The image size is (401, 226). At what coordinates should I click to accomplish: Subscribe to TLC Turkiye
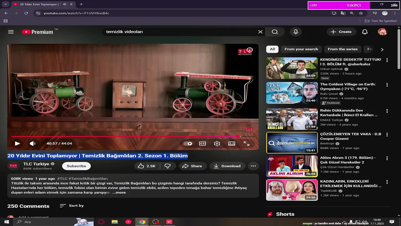tap(76, 166)
